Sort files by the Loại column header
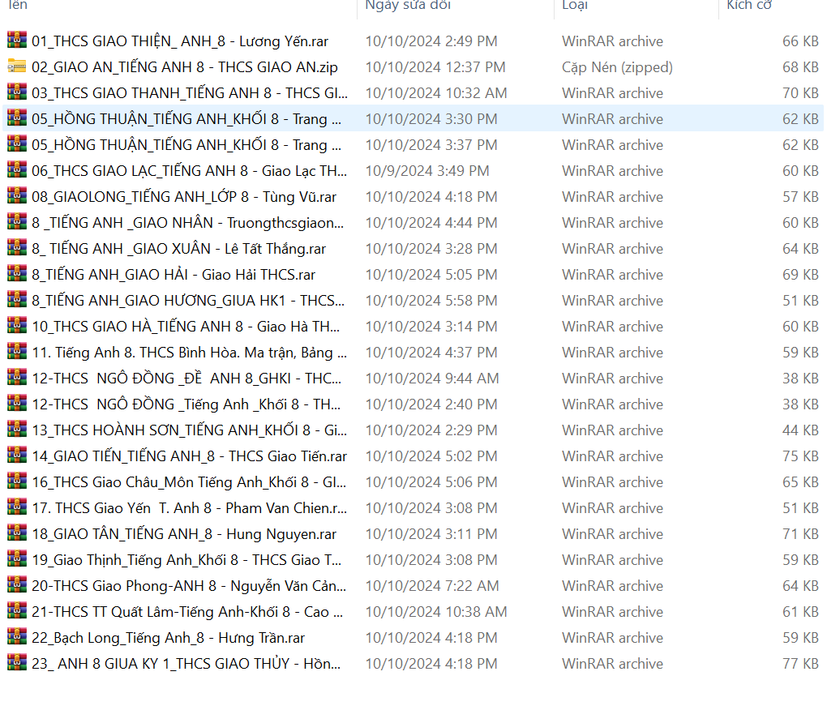This screenshot has width=827, height=723. click(576, 6)
